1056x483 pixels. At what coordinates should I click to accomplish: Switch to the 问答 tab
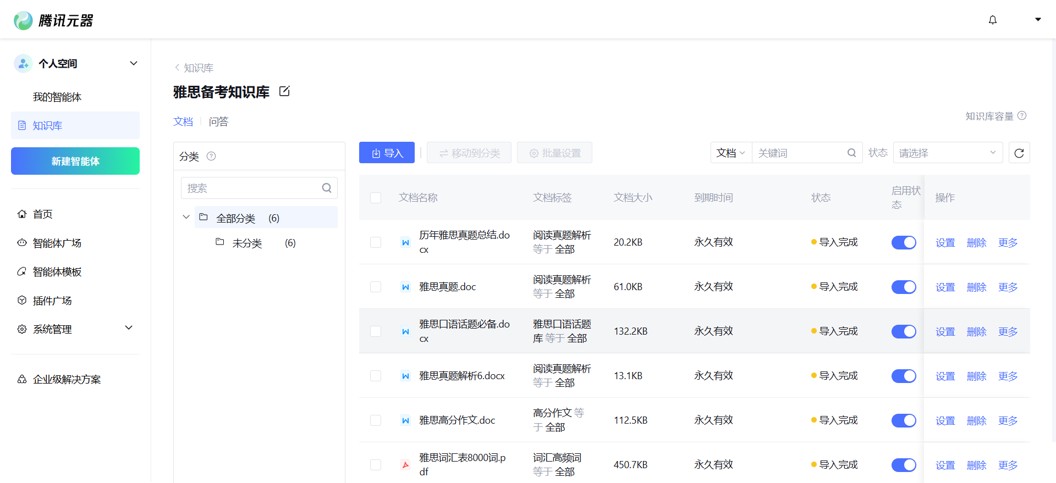(218, 121)
